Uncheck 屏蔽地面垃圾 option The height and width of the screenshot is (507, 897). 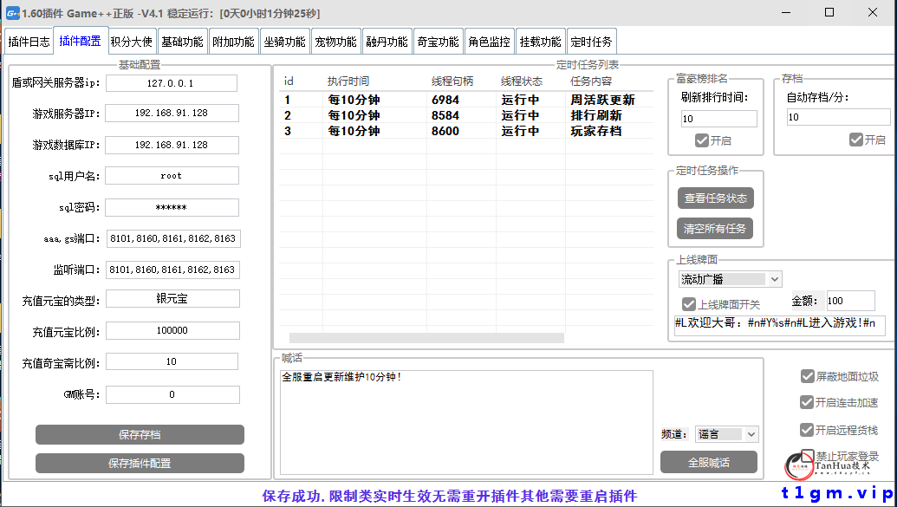(x=807, y=376)
